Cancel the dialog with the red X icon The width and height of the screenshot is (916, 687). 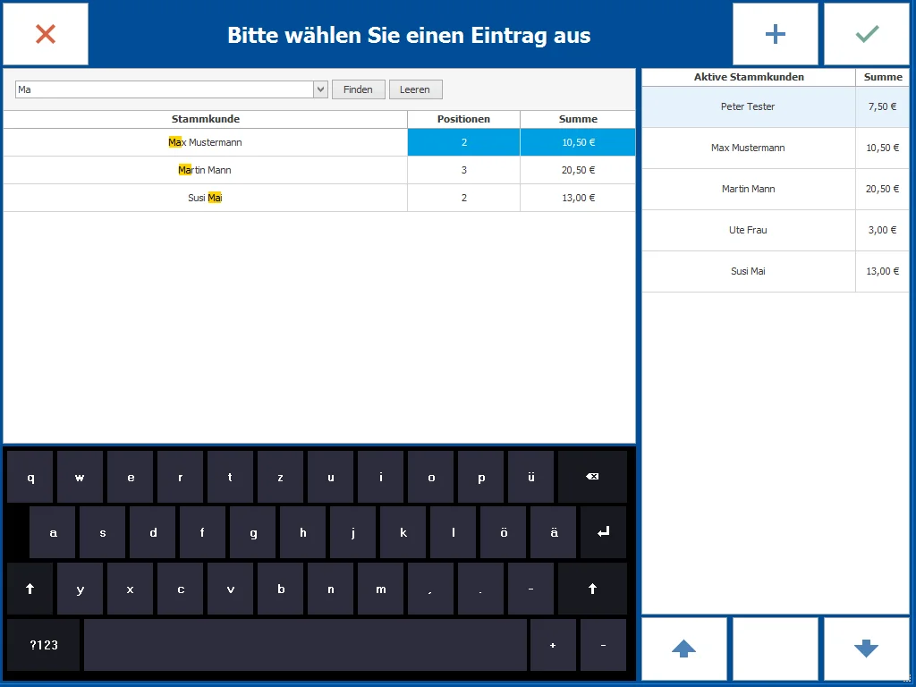point(45,34)
